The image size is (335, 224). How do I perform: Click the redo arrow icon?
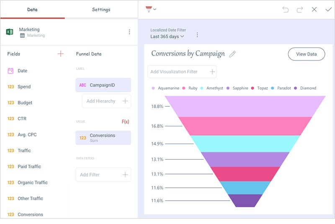pyautogui.click(x=300, y=10)
